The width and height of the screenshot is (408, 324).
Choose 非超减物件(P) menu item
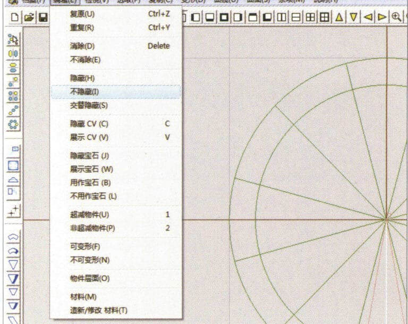(116, 228)
